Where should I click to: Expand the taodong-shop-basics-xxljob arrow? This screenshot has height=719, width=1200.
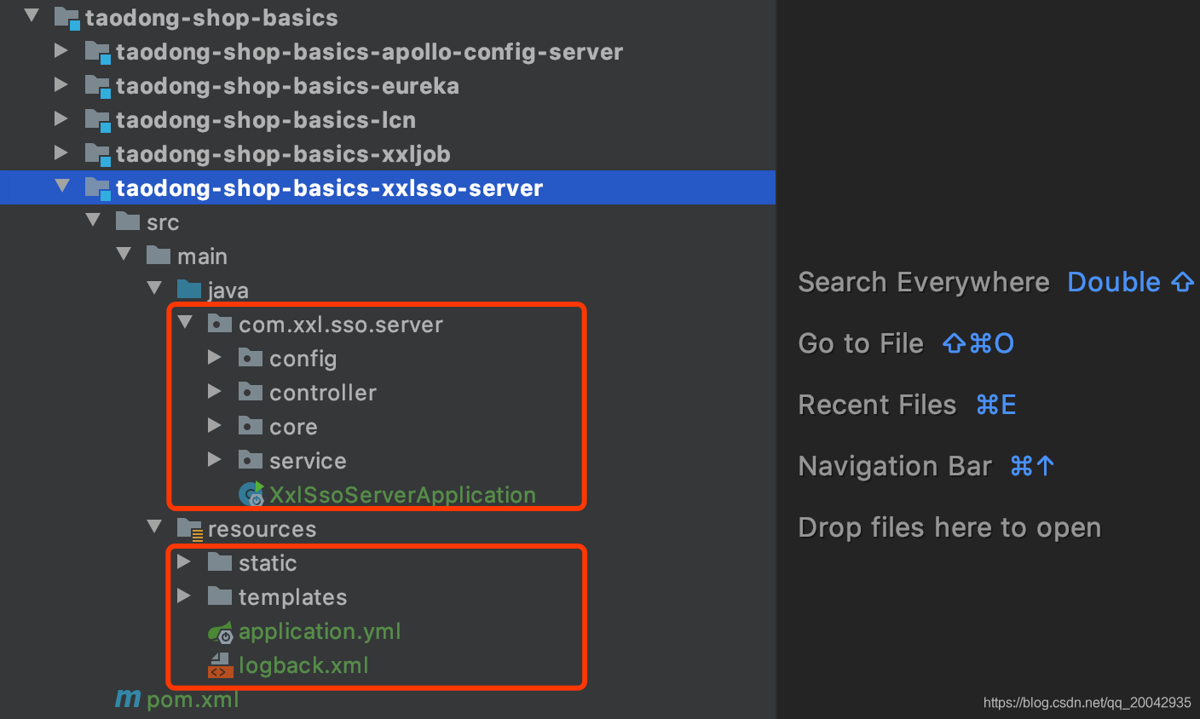coord(61,152)
